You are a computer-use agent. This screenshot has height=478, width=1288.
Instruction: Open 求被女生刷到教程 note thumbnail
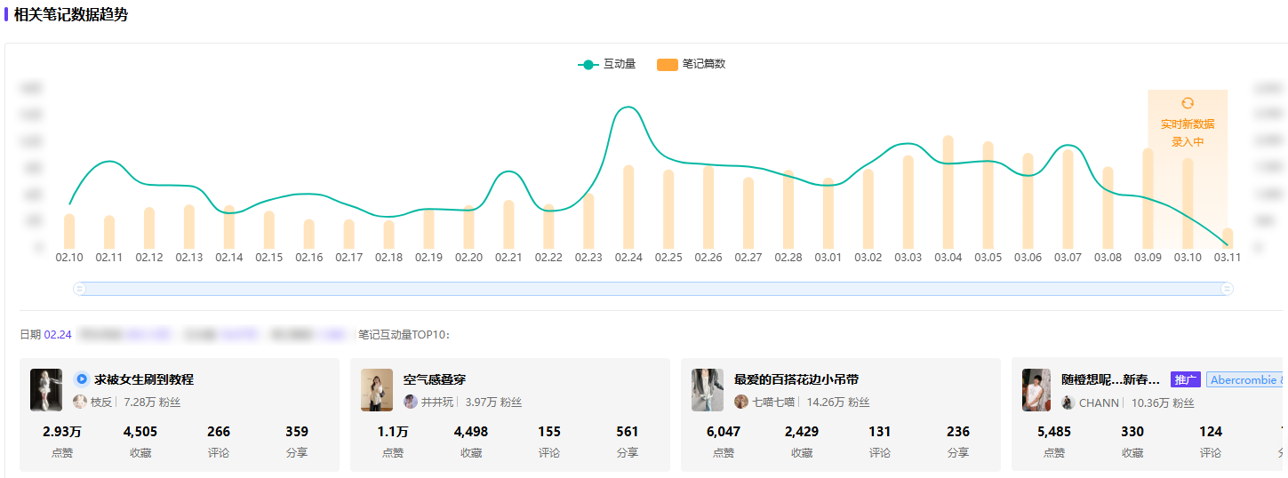click(46, 390)
